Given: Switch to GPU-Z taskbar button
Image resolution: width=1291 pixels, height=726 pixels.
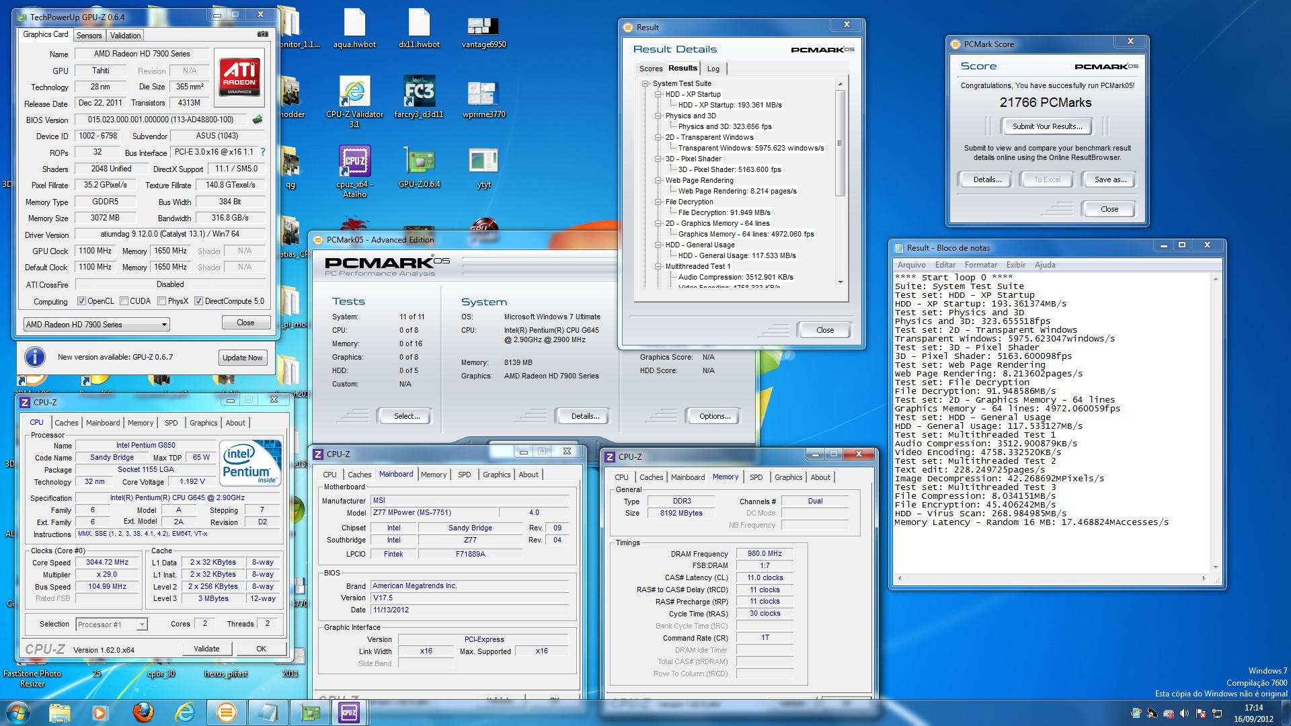Looking at the screenshot, I should coord(309,713).
